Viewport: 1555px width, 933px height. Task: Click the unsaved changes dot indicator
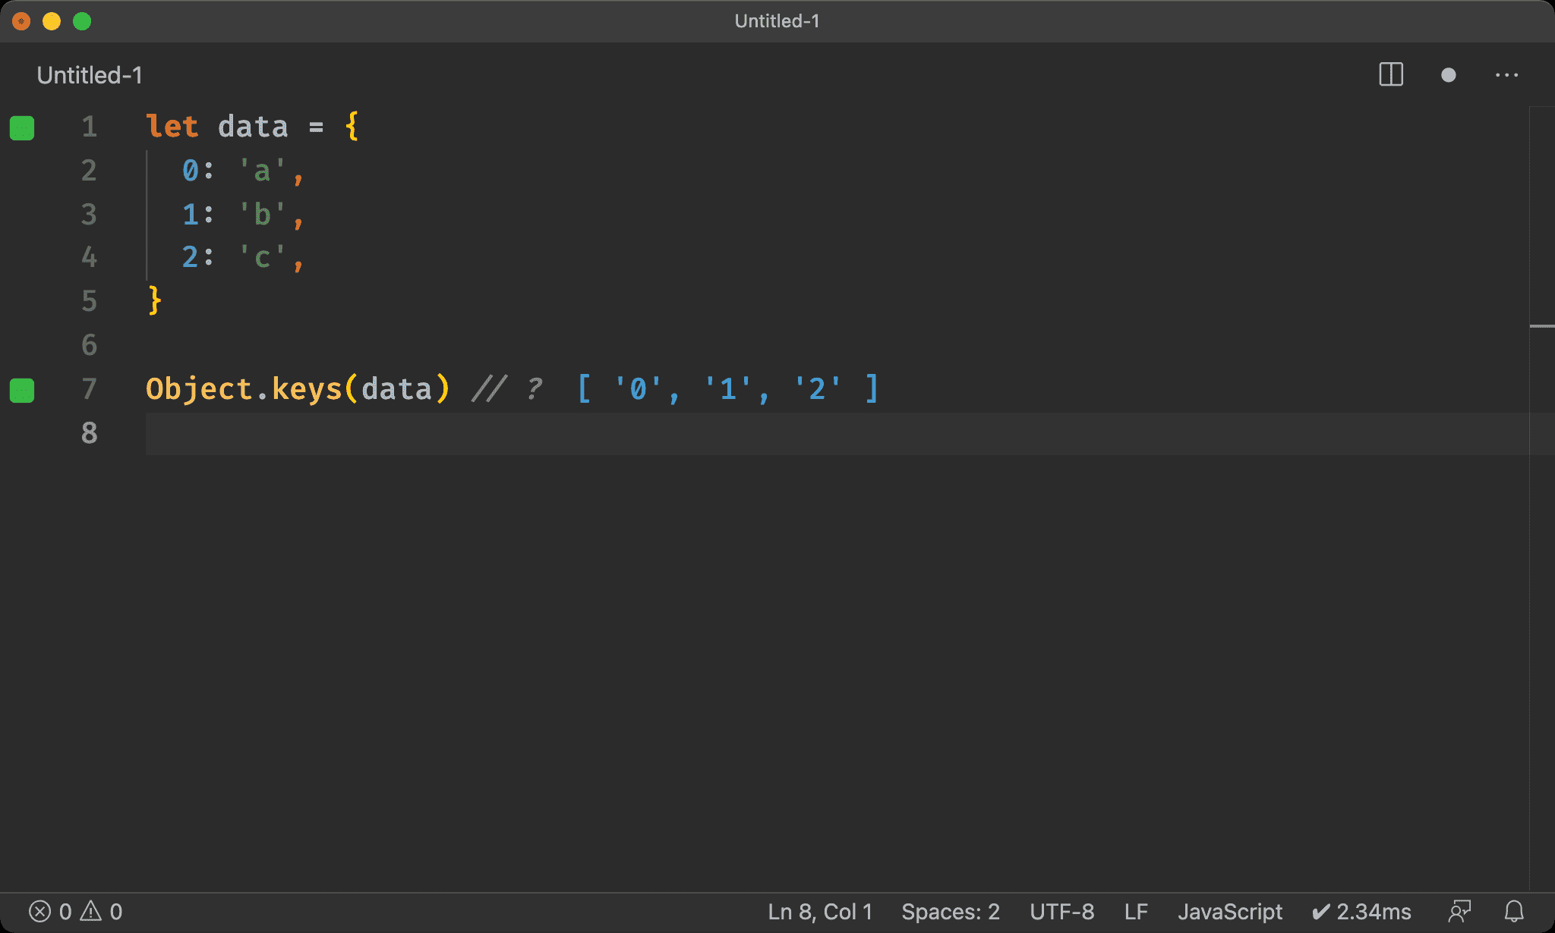tap(1448, 75)
